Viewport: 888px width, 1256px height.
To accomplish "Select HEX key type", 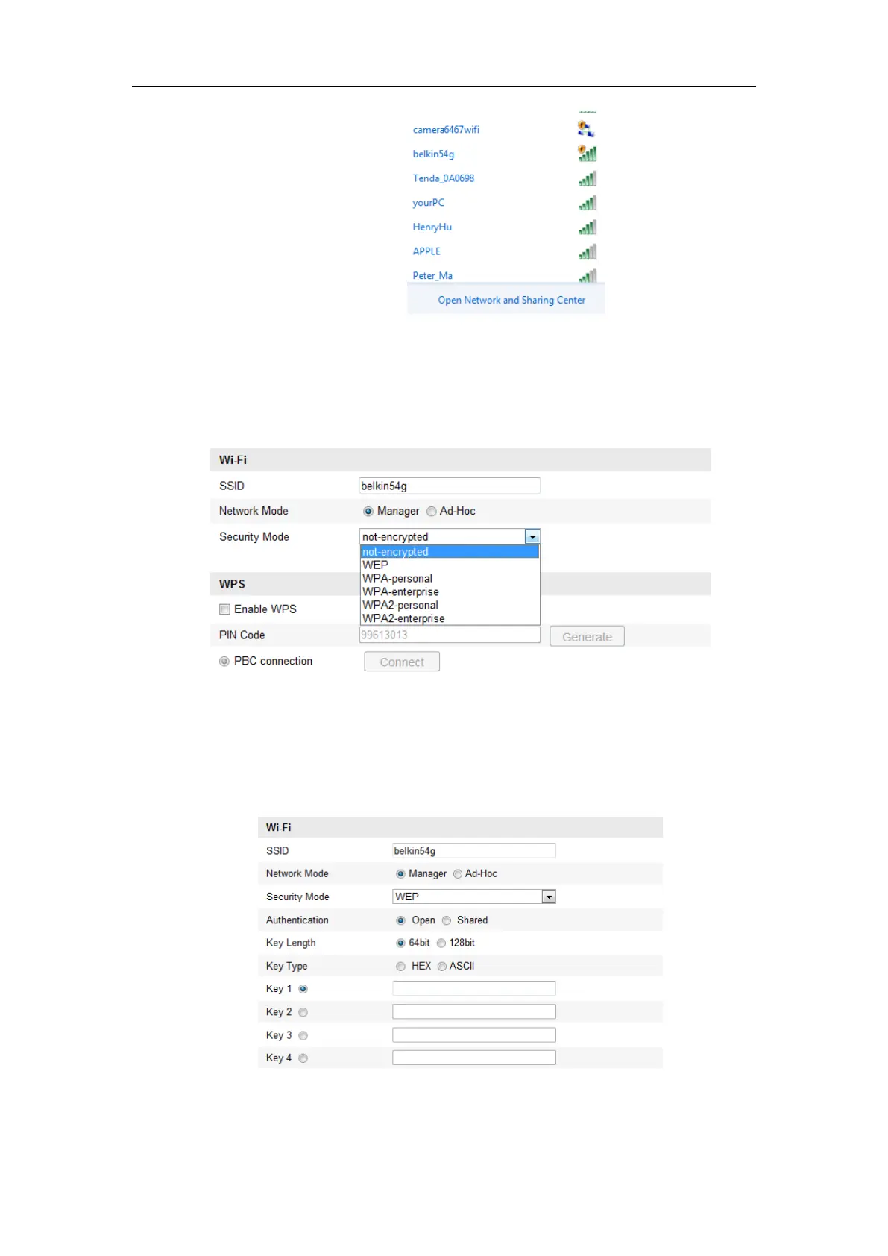I will tap(400, 967).
